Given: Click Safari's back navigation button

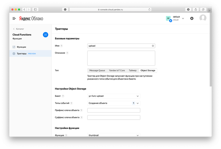Looking at the screenshot, I should tap(25, 9).
